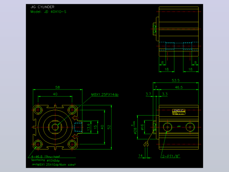
Task: Select the "ø16" rod diameter dimension
Action: [x=142, y=127]
